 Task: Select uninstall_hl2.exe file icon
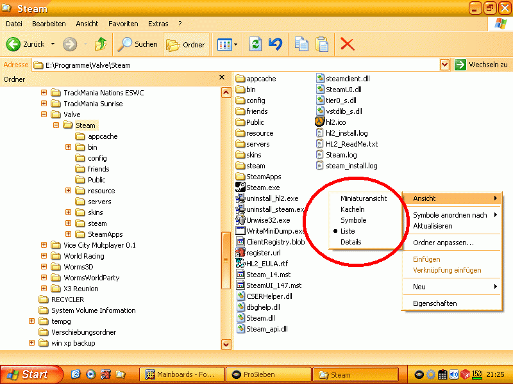pos(240,198)
